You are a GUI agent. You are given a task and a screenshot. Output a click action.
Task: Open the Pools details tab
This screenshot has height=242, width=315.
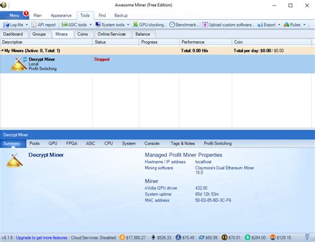pyautogui.click(x=35, y=144)
